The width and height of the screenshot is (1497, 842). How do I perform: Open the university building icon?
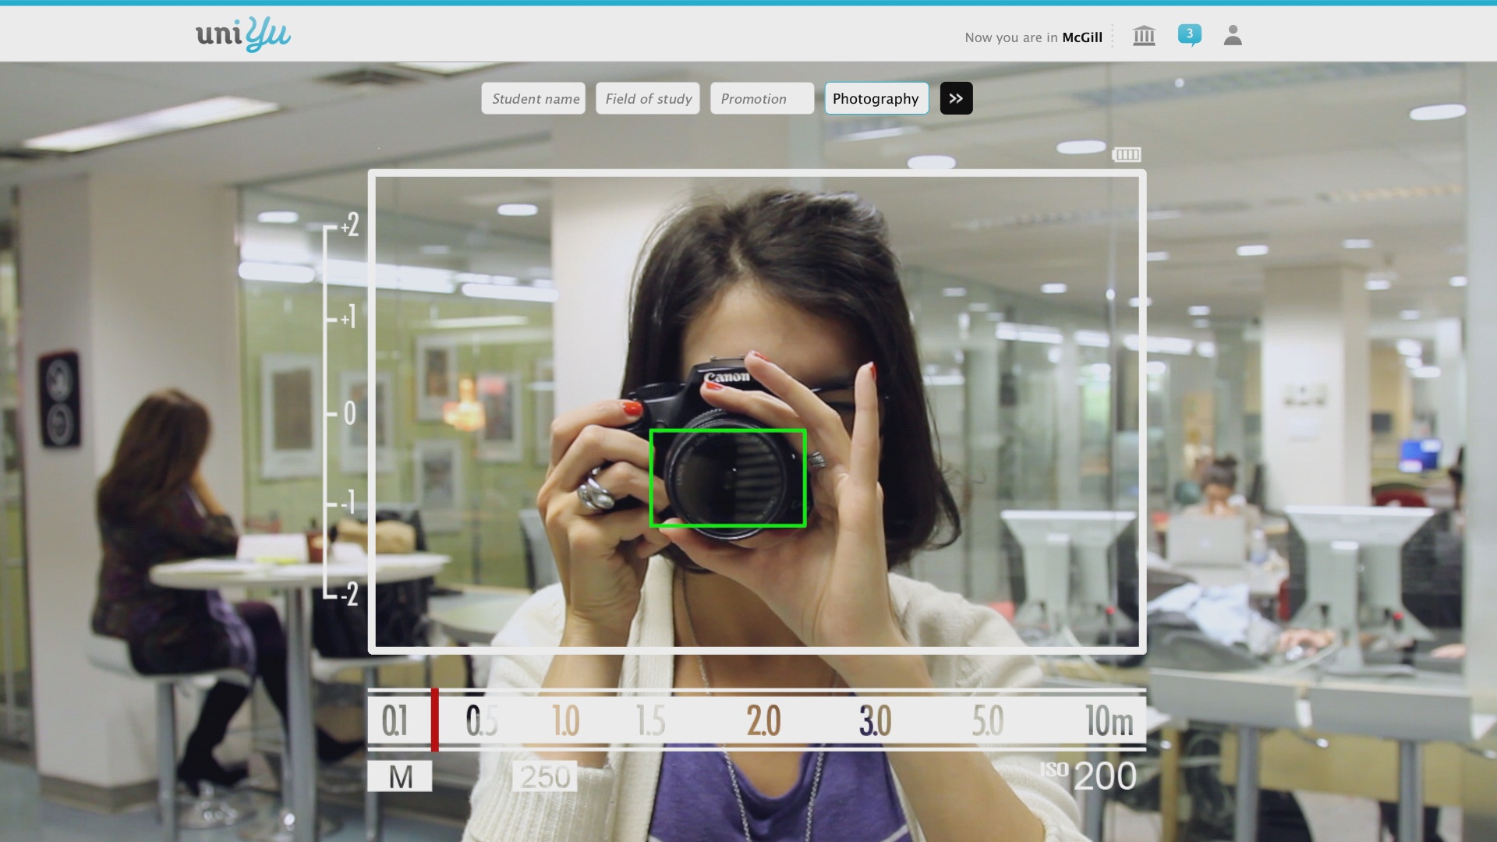[1144, 36]
